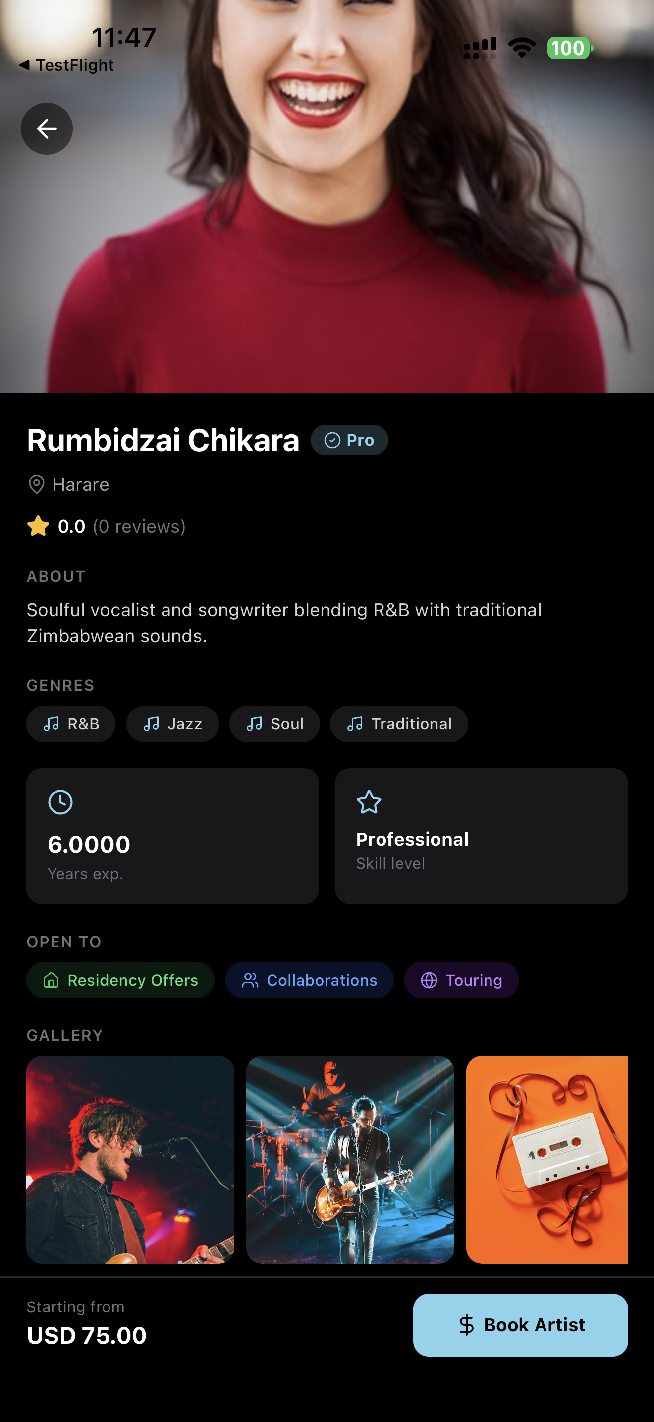
Task: Tap the yellow rating star icon
Action: click(x=38, y=526)
